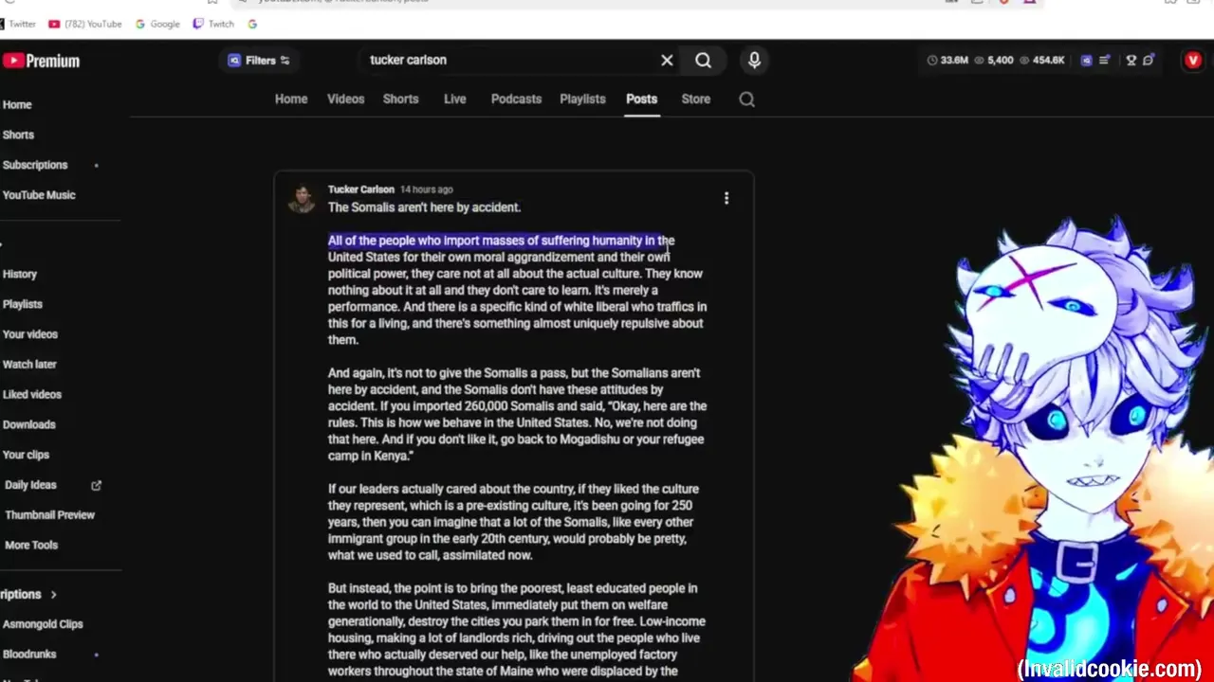The width and height of the screenshot is (1214, 682).
Task: Open Liked videos in the sidebar
Action: 32,395
